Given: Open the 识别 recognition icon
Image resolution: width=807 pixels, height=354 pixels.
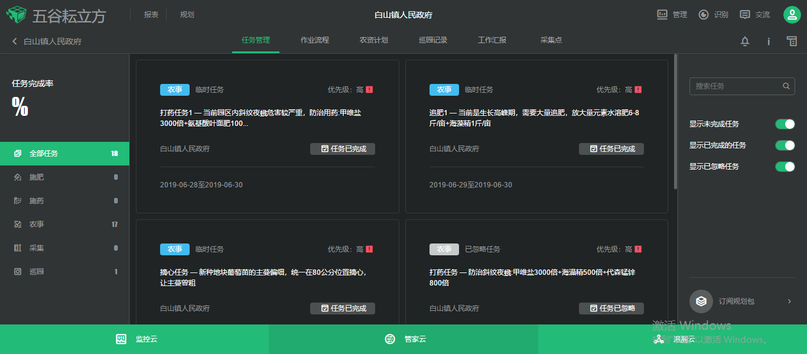Looking at the screenshot, I should pyautogui.click(x=704, y=15).
